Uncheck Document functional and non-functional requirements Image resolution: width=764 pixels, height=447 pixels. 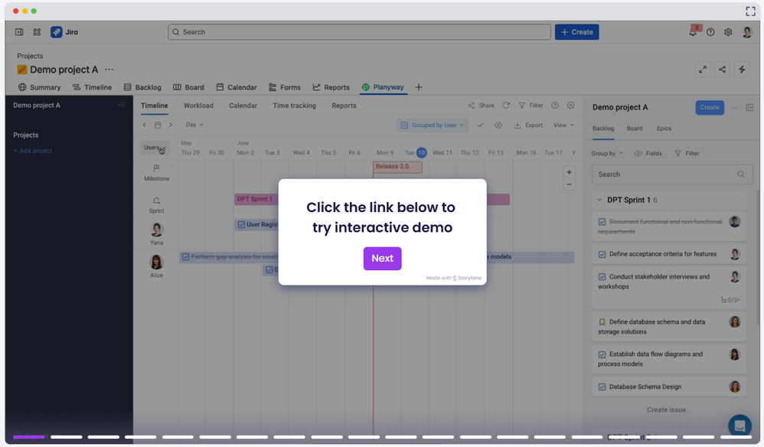click(x=602, y=221)
